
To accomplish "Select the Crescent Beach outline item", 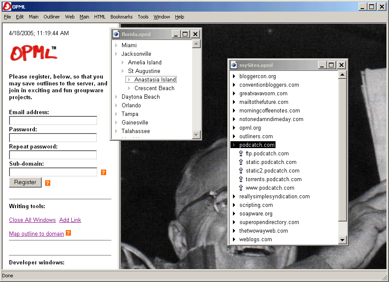I will pyautogui.click(x=154, y=88).
